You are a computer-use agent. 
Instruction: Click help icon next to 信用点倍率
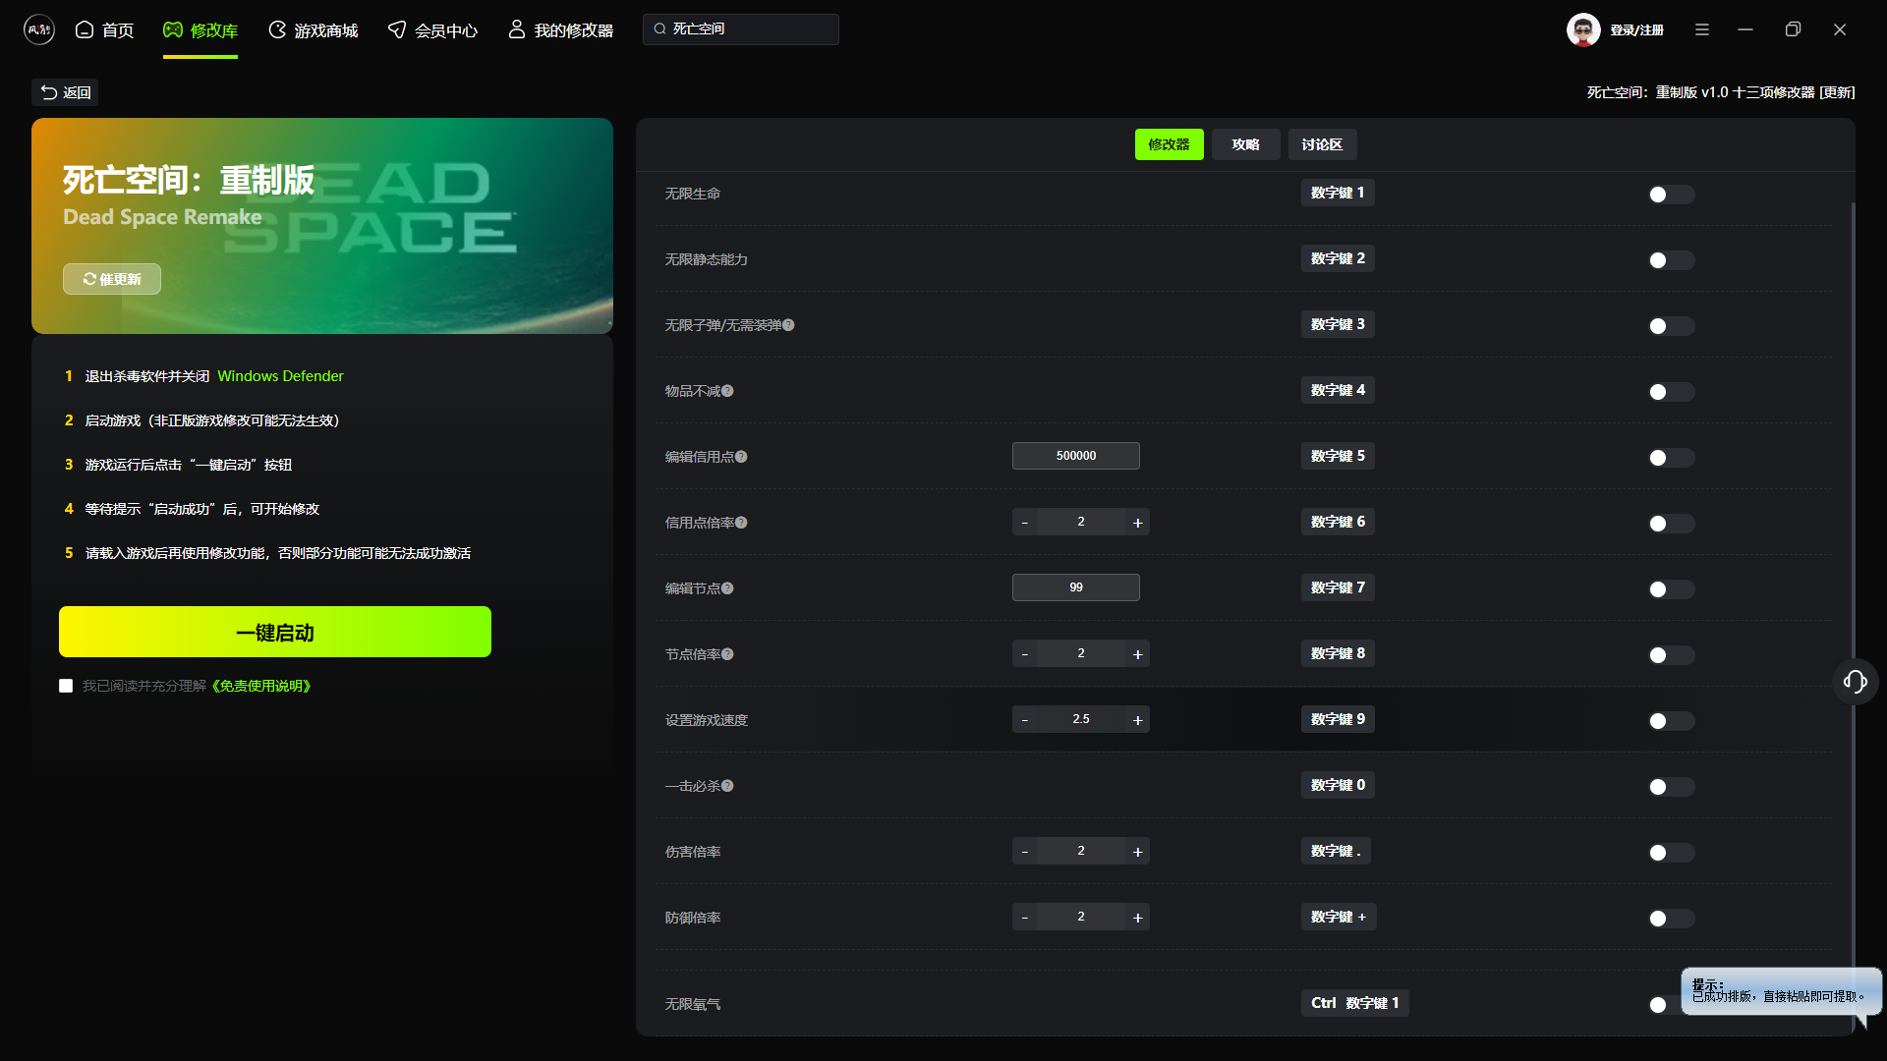click(741, 523)
